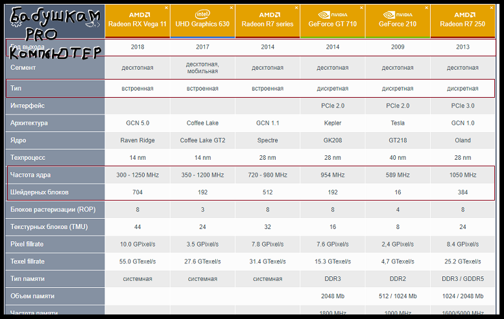Viewport: 504px width, 319px height.
Task: Select the Интерфейс row label
Action: 27,106
